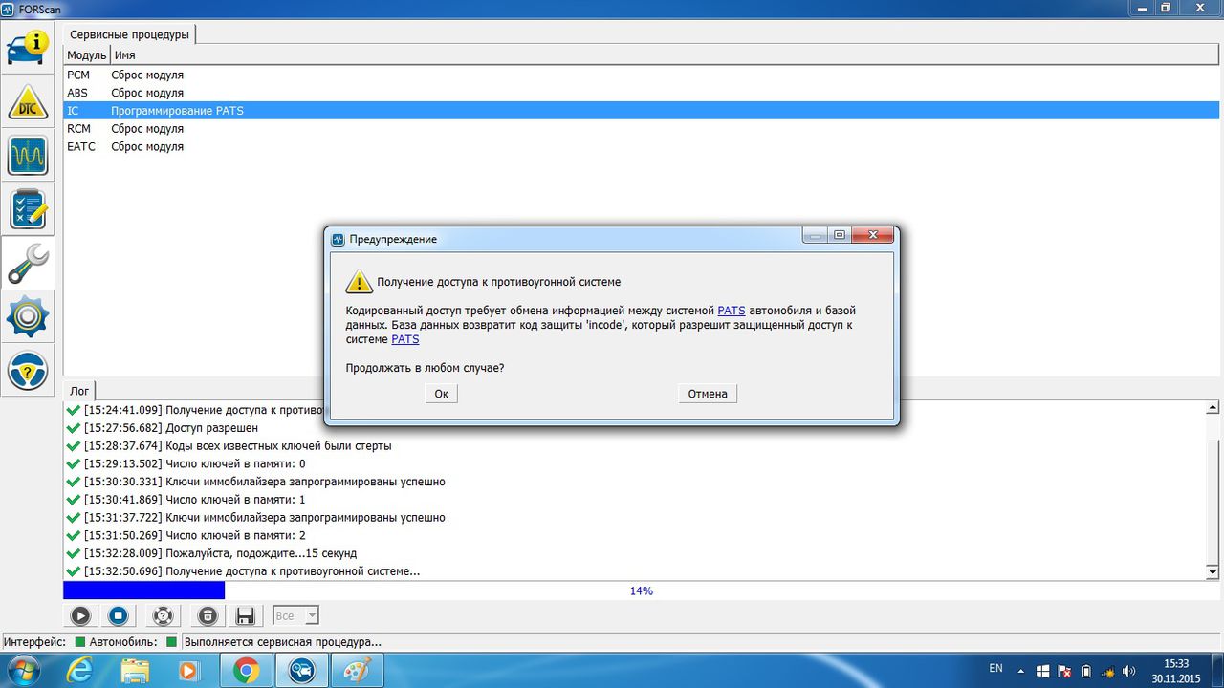Viewport: 1224px width, 688px height.
Task: Select the Лог tab
Action: [x=79, y=391]
